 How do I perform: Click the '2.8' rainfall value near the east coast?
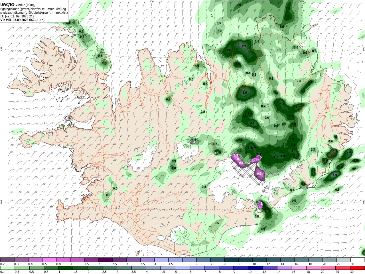click(349, 152)
